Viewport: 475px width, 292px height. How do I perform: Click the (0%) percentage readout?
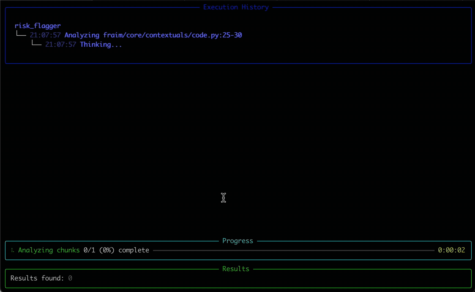point(107,250)
